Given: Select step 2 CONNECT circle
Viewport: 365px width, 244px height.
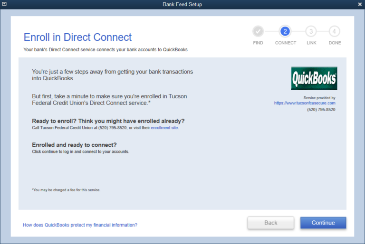Looking at the screenshot, I should click(285, 31).
